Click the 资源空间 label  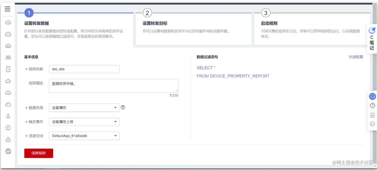click(36, 136)
